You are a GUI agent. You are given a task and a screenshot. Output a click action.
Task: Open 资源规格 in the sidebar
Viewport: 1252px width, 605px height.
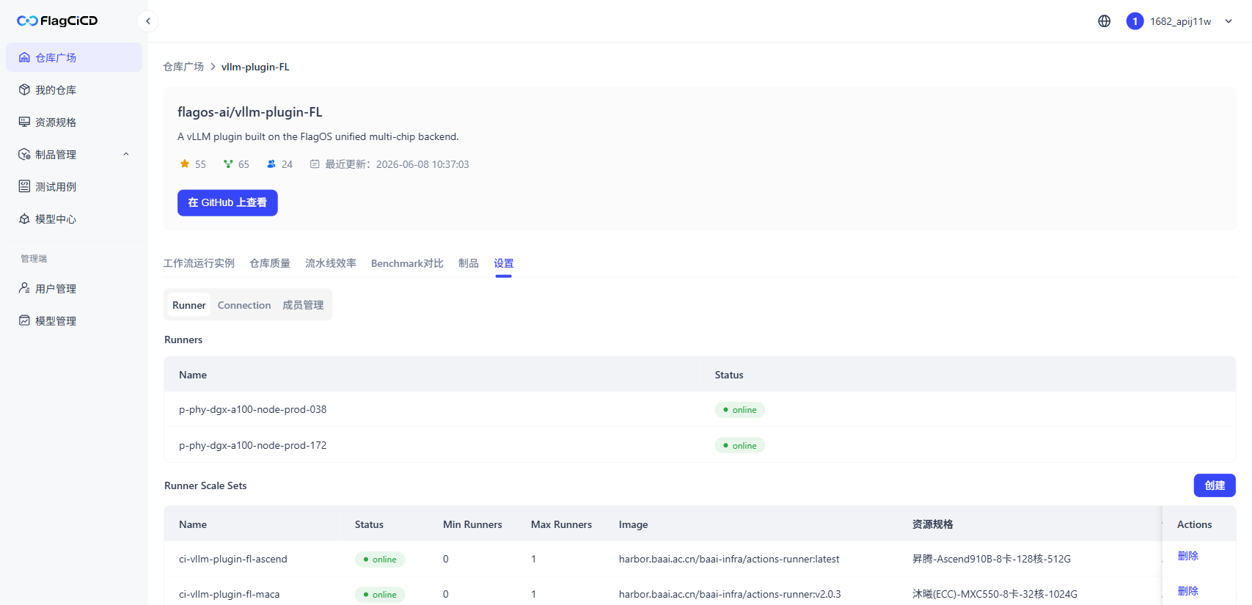[74, 122]
